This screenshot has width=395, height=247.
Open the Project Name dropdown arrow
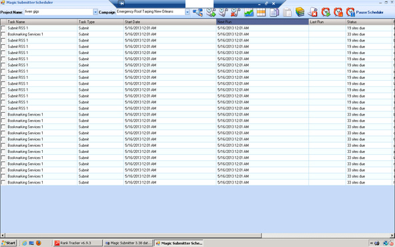[x=95, y=12]
